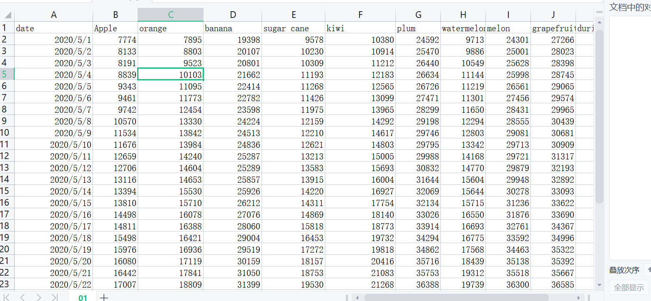Select Apple value 7774
This screenshot has width=651, height=301.
coord(116,40)
